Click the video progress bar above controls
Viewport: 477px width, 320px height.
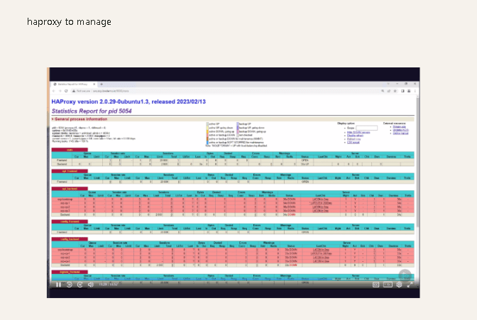[x=234, y=279]
